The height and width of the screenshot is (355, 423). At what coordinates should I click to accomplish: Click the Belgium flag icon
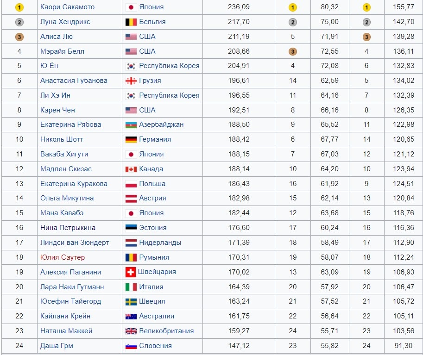coord(131,22)
